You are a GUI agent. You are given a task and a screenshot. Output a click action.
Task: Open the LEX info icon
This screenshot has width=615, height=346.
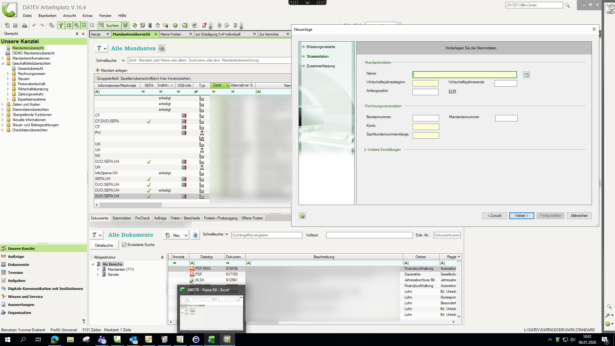click(184, 25)
